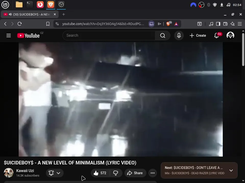245x183 pixels.
Task: Click the NordVPN tray icon
Action: [193, 5]
